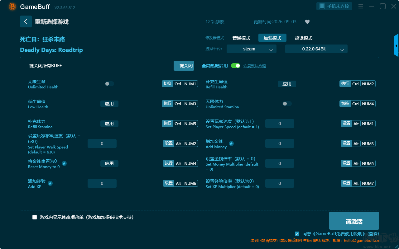This screenshot has width=399, height=249.
Task: Click the star icon beside Reset Money to 0
Action: (64, 163)
